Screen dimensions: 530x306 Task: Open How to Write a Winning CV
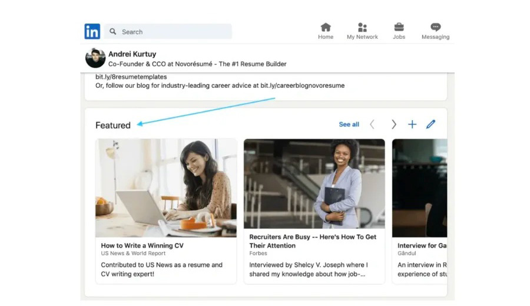(142, 245)
